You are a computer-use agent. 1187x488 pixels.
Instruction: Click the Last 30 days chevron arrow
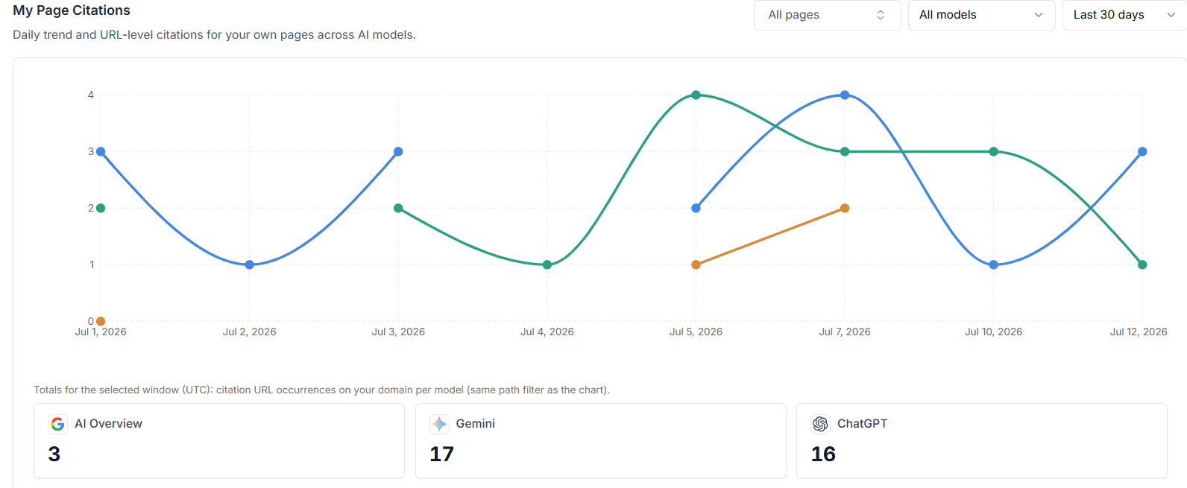pos(1171,15)
